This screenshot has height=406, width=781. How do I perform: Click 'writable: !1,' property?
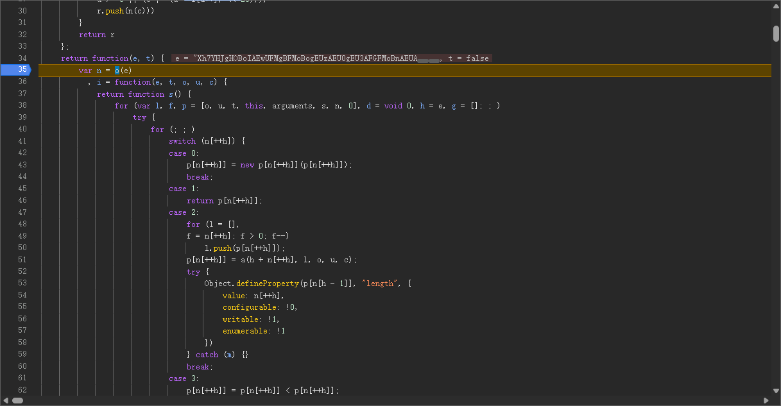(x=251, y=319)
